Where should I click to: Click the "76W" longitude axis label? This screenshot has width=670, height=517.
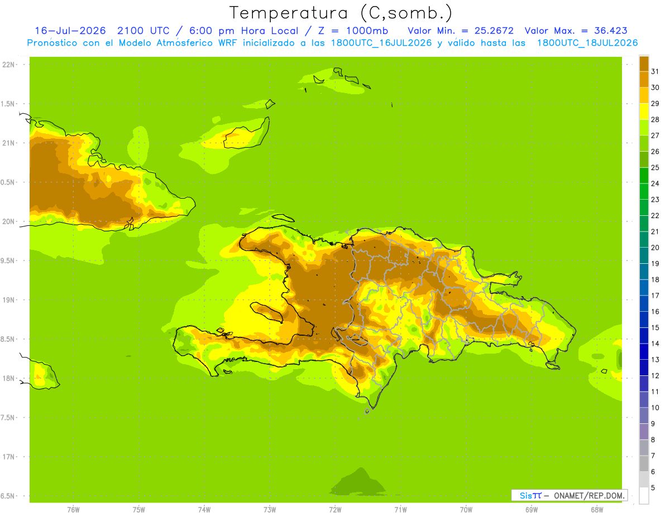tap(73, 510)
